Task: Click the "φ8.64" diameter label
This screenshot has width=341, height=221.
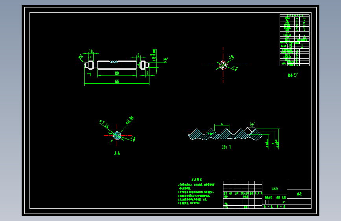Action: coord(130,120)
